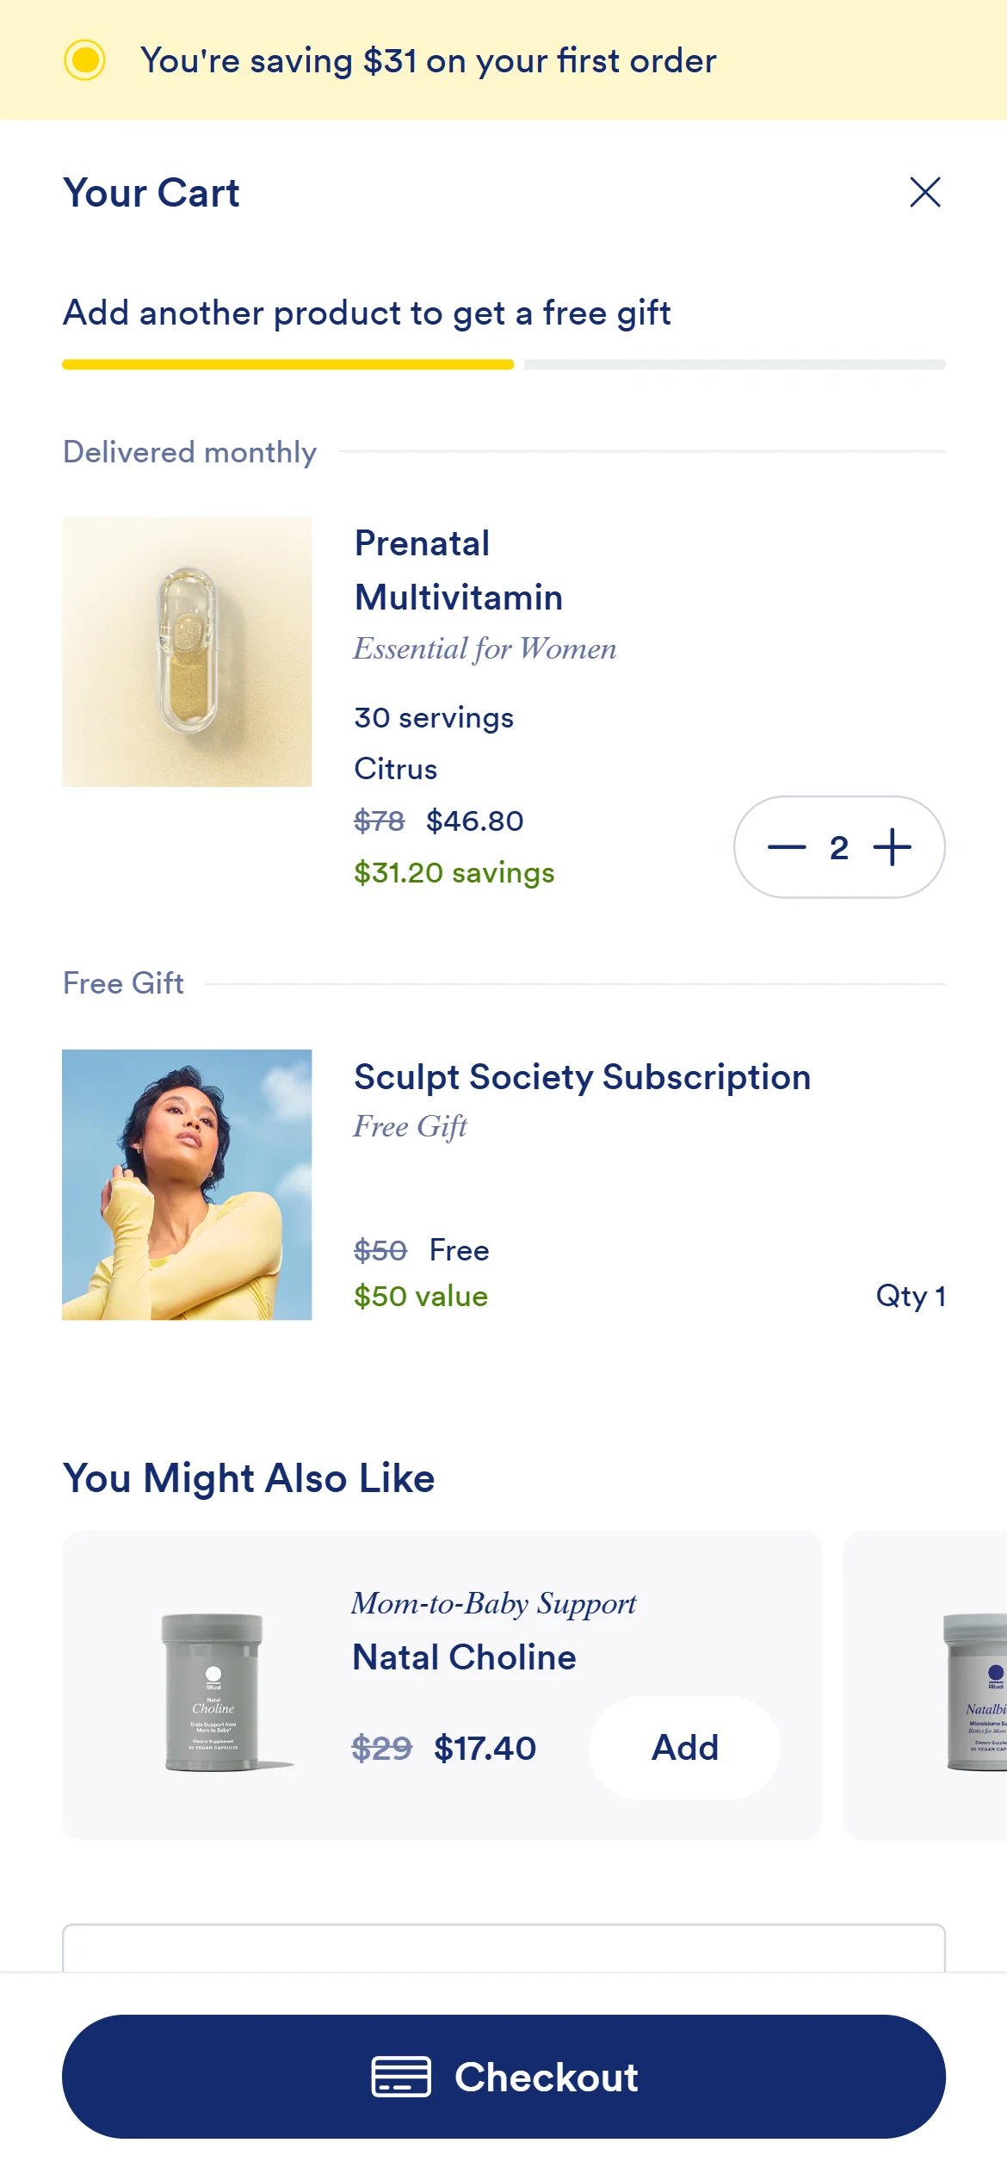Select the Natal Choline product name
The image size is (1007, 2180).
[x=464, y=1657]
